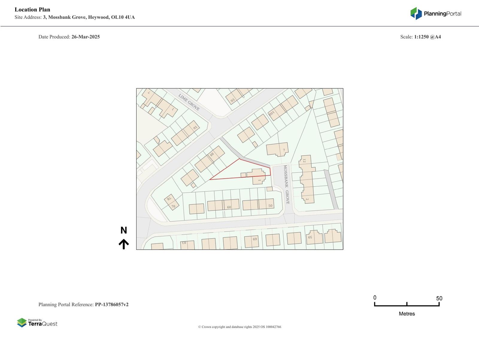This screenshot has width=479, height=338.
Task: Click the Planning Portal logo icon
Action: [416, 13]
